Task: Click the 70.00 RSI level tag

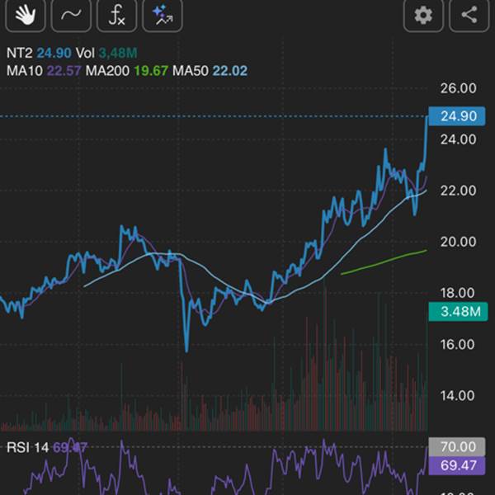Action: coord(456,447)
